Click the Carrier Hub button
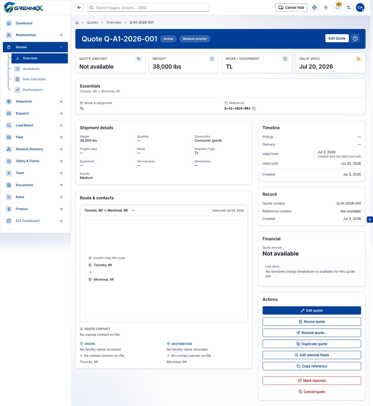 291,8
